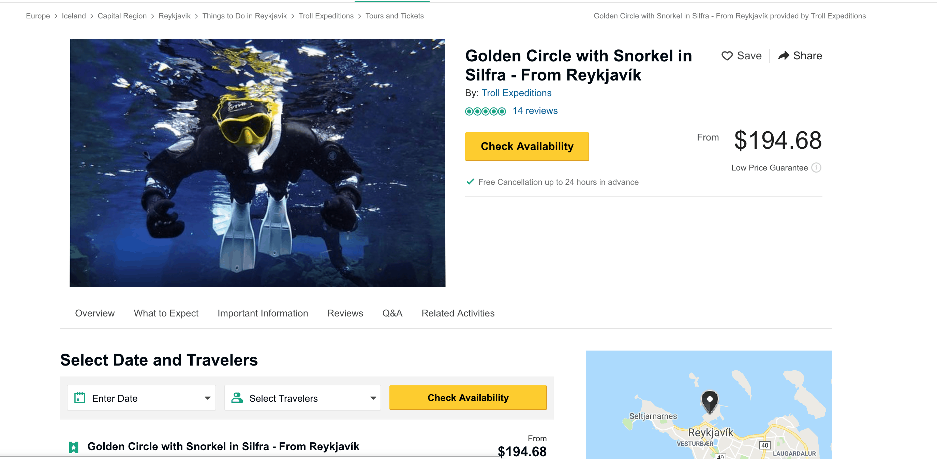The height and width of the screenshot is (459, 937).
Task: Click the Share arrow icon
Action: [x=783, y=55]
